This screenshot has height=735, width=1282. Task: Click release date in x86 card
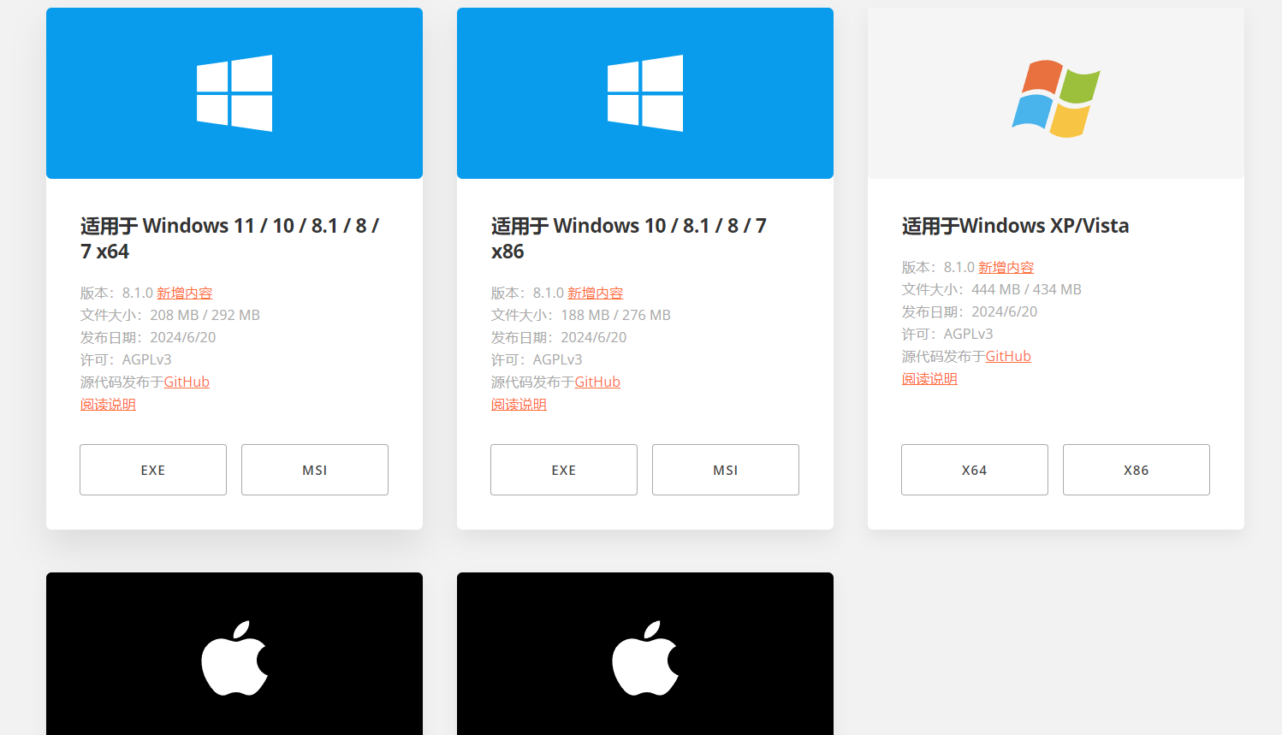(594, 337)
